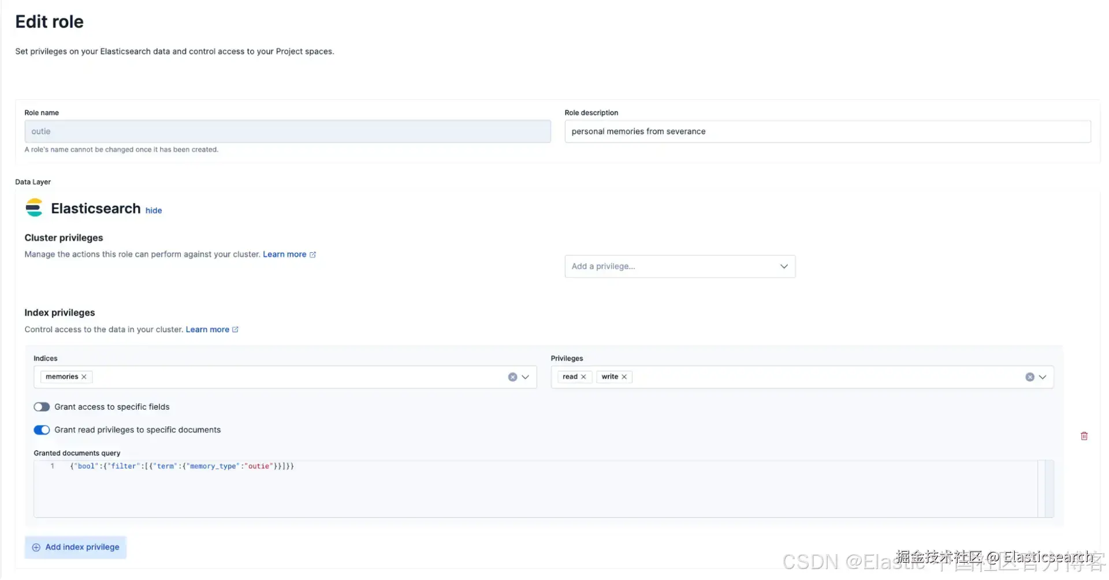Expand the Indices dropdown chevron
Image resolution: width=1109 pixels, height=580 pixels.
pyautogui.click(x=526, y=377)
